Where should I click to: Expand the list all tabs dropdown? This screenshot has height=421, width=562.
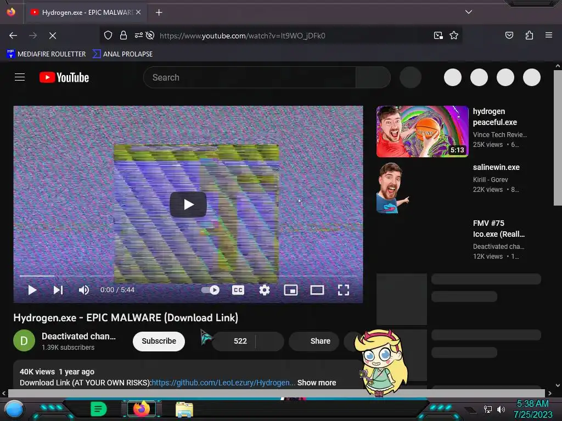click(x=469, y=12)
